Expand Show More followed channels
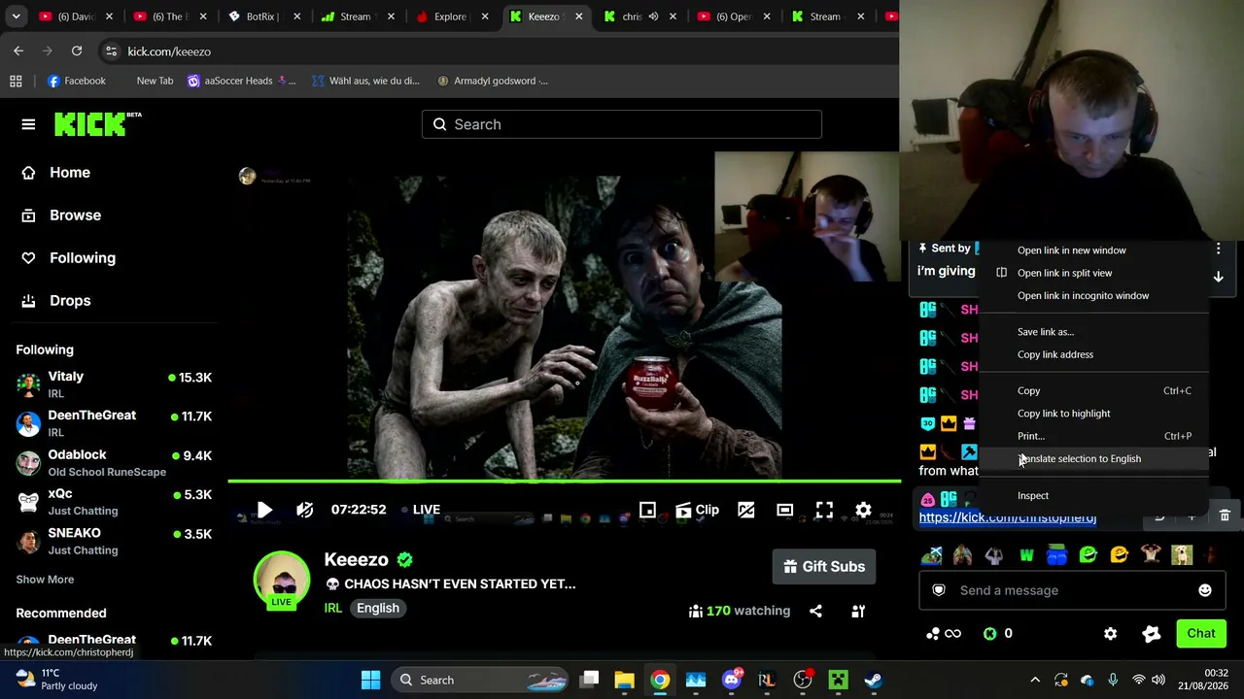Image resolution: width=1244 pixels, height=699 pixels. coord(45,580)
